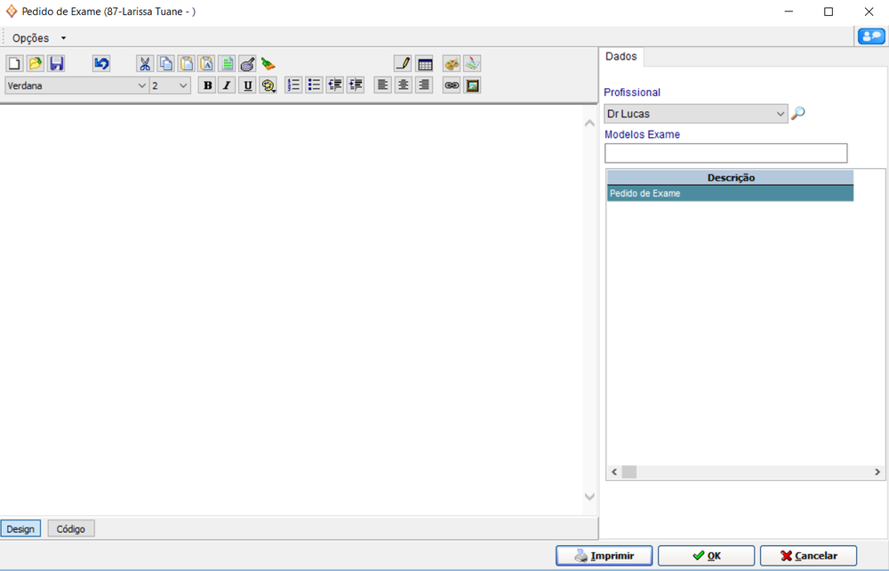Search professionals with the magnifier icon
Viewport: 889px width, 571px height.
click(x=798, y=114)
